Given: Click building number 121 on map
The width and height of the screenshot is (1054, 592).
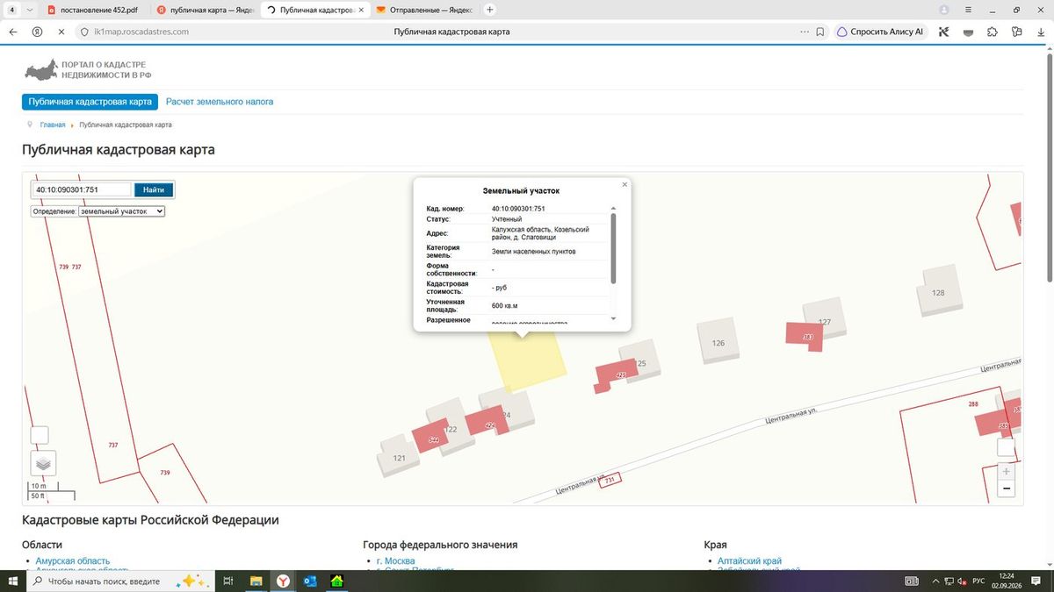Looking at the screenshot, I should tap(399, 458).
